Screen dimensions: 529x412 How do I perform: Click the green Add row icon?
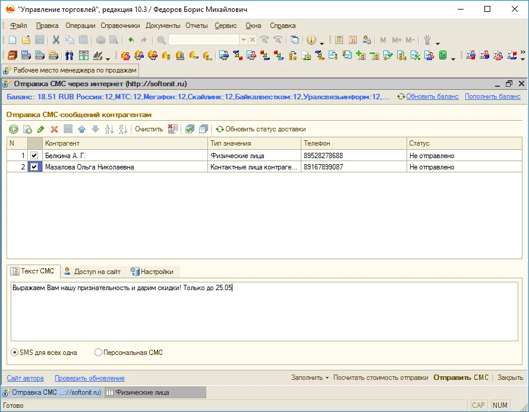click(13, 129)
